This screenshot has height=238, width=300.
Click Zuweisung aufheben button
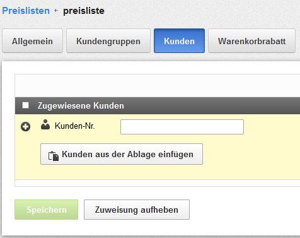tap(137, 210)
